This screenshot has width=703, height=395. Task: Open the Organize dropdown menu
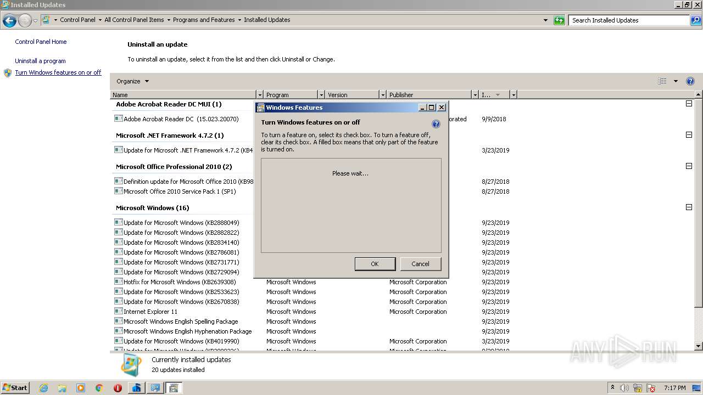coord(132,81)
